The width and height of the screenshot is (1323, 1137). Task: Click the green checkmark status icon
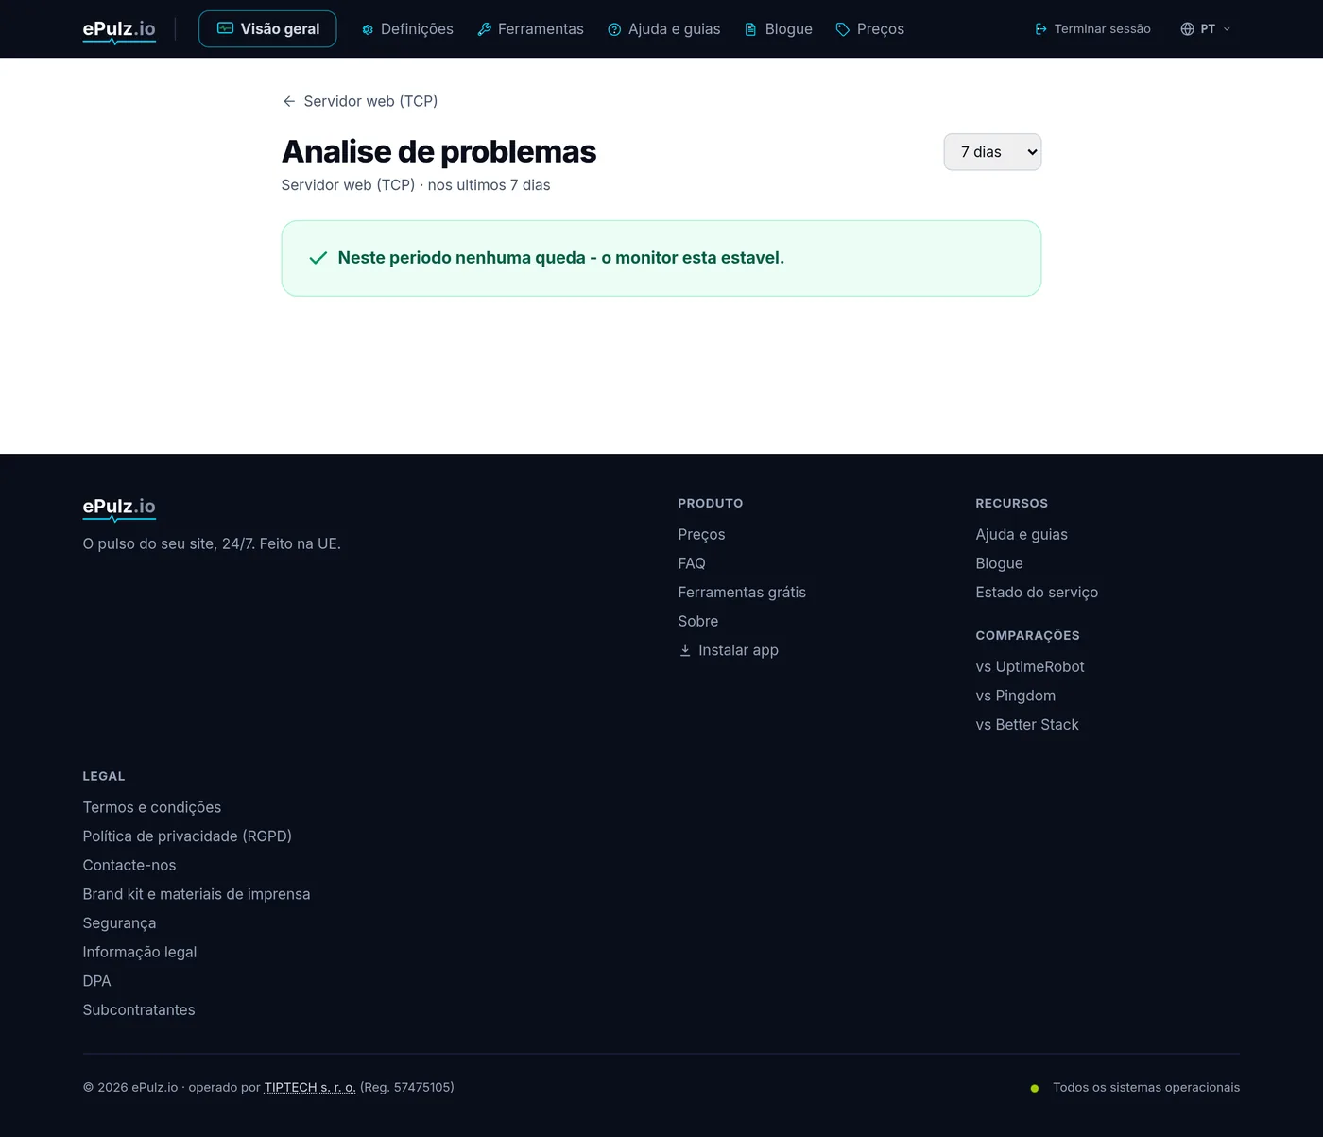click(318, 258)
